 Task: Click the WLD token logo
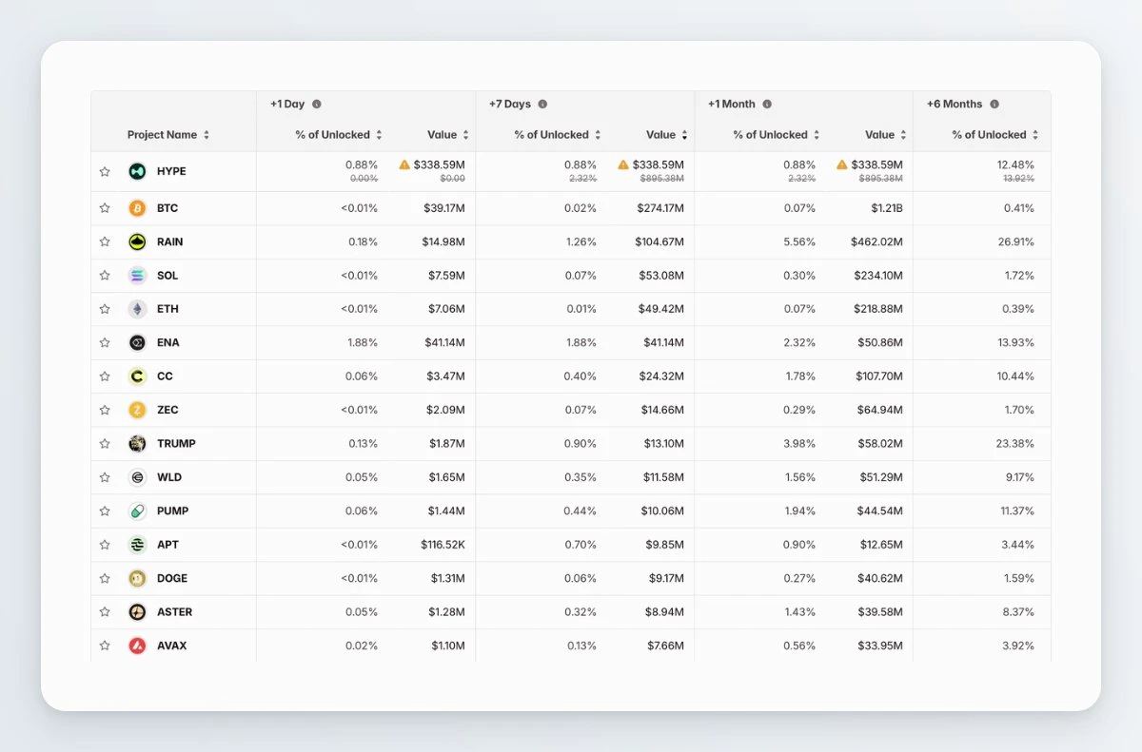pos(137,477)
